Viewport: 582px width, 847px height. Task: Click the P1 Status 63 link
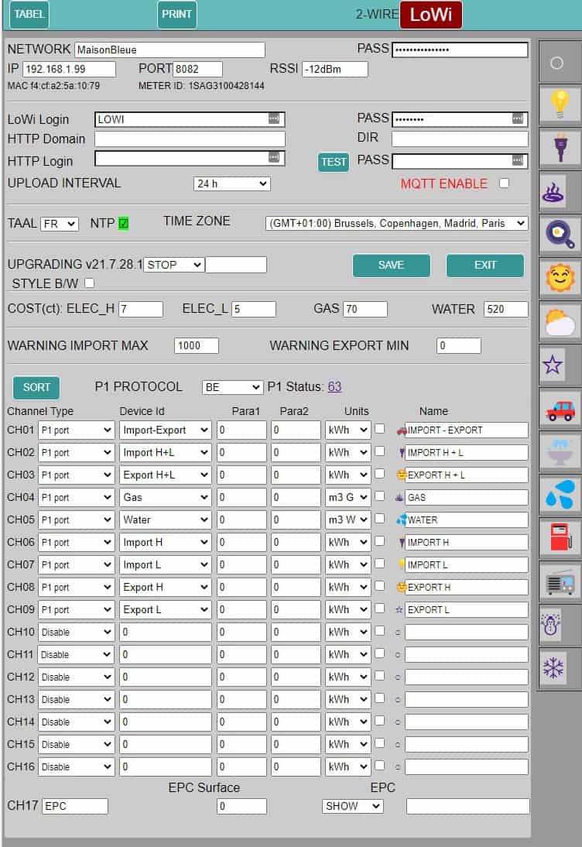(334, 387)
